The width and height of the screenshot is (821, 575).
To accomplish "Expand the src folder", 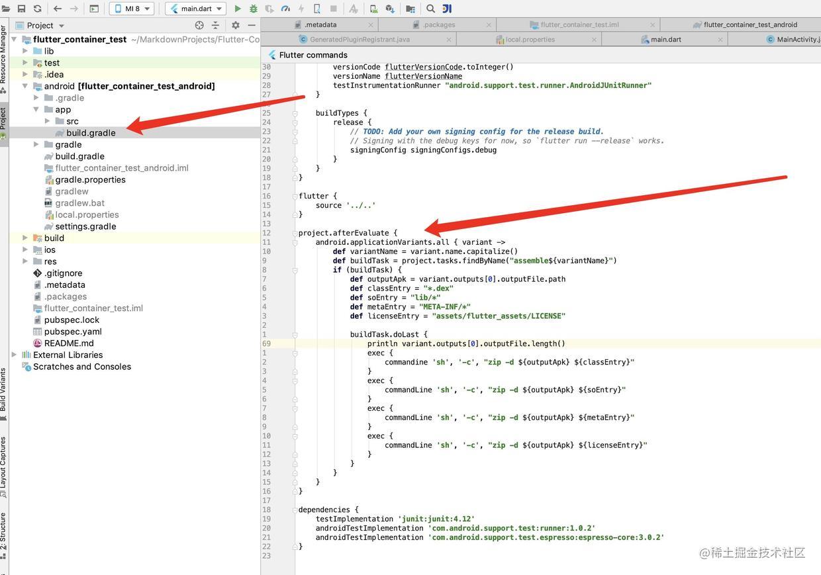I will 48,121.
